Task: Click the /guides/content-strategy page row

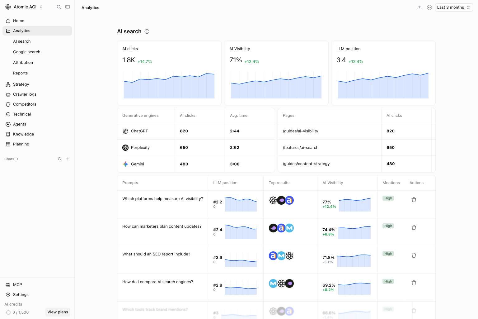Action: [x=356, y=164]
